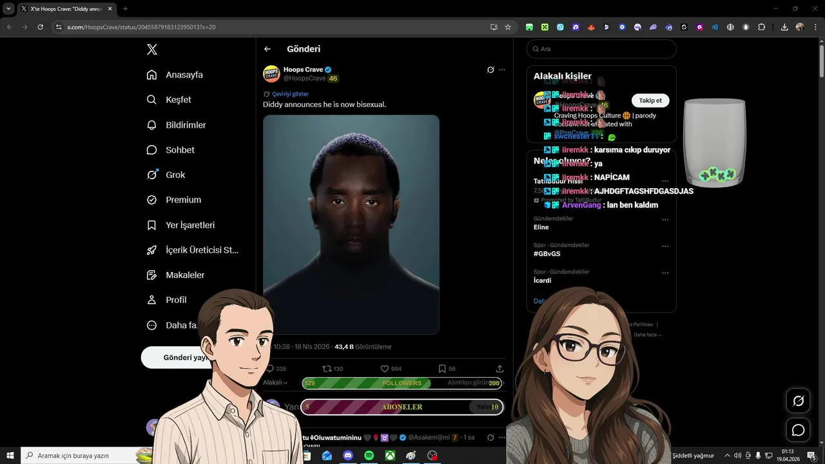
Task: Open the floating chat messages button
Action: click(798, 430)
